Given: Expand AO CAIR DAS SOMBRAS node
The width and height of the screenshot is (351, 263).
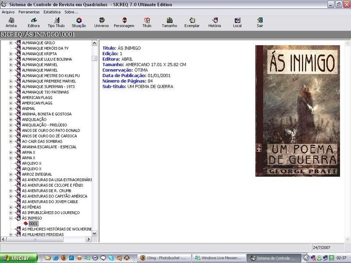Looking at the screenshot, I should coord(11,141).
